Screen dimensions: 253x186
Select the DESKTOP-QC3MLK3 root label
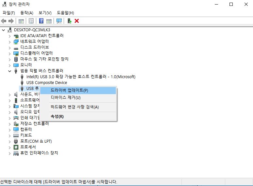(x=32, y=30)
